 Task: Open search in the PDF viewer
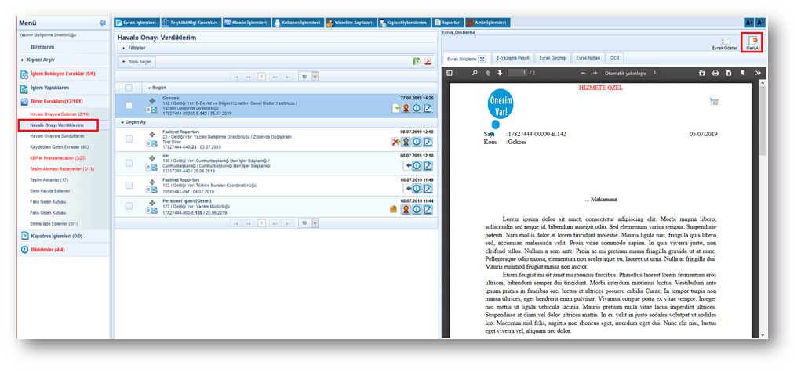tap(475, 73)
